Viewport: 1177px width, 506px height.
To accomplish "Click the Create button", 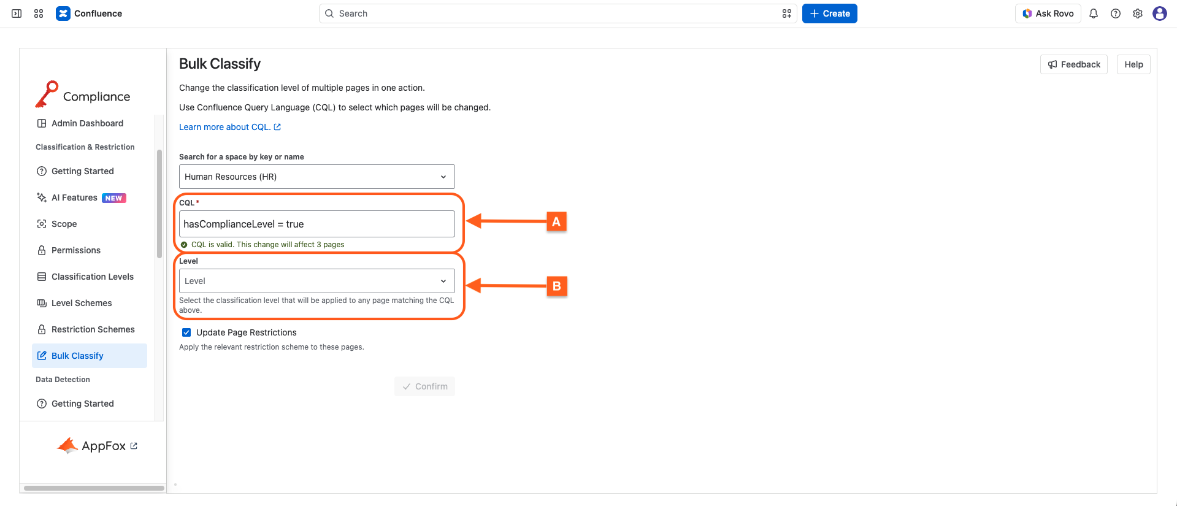I will tap(830, 13).
